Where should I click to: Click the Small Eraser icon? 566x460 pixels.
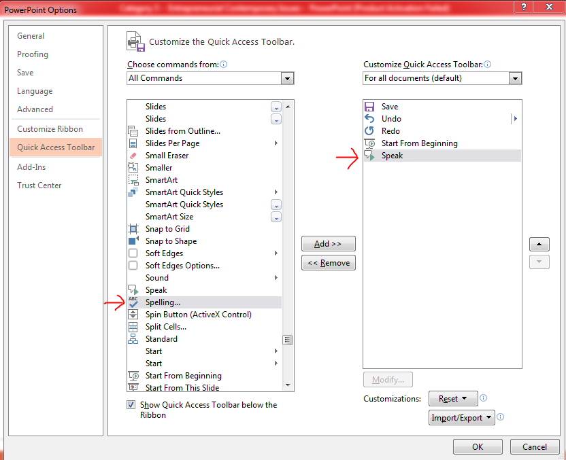133,156
